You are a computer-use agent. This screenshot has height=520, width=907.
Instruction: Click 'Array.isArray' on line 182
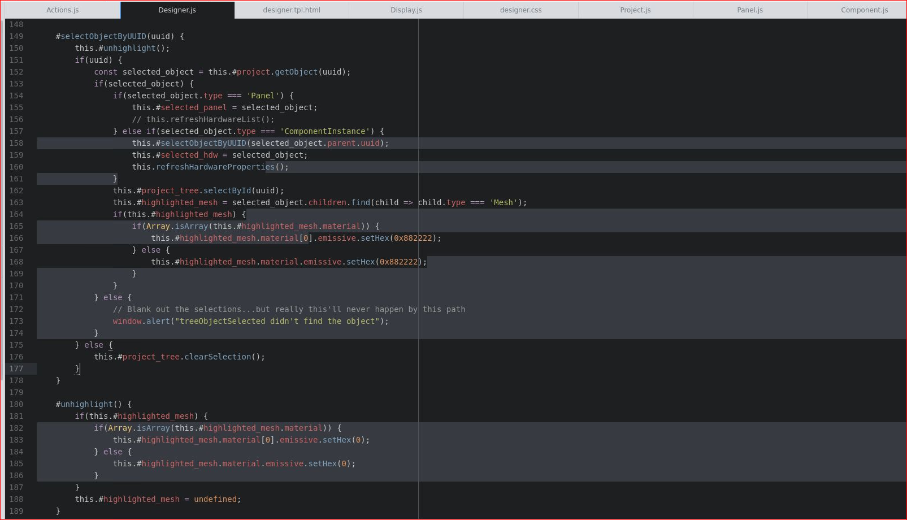139,428
